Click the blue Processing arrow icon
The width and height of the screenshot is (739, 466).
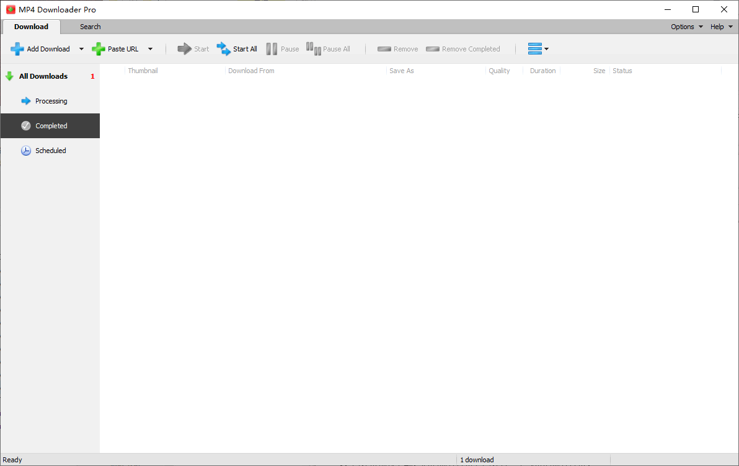coord(26,101)
